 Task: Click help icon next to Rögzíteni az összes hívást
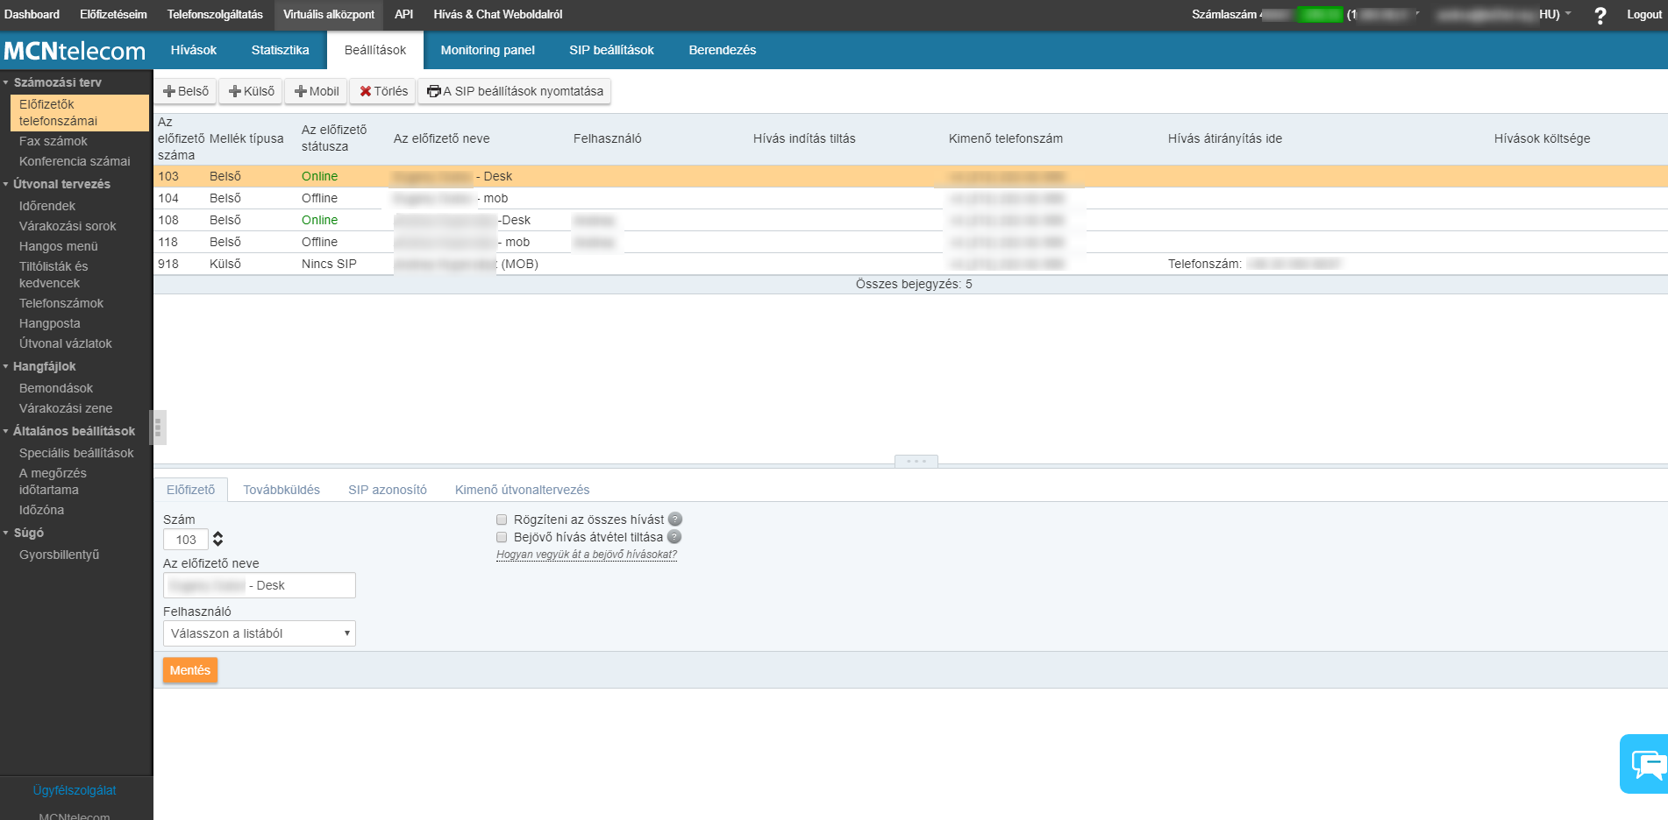(x=675, y=520)
